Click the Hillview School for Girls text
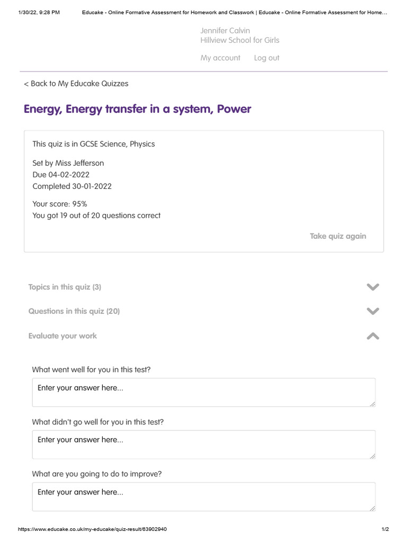Image resolution: width=407 pixels, height=542 pixels. click(x=240, y=40)
